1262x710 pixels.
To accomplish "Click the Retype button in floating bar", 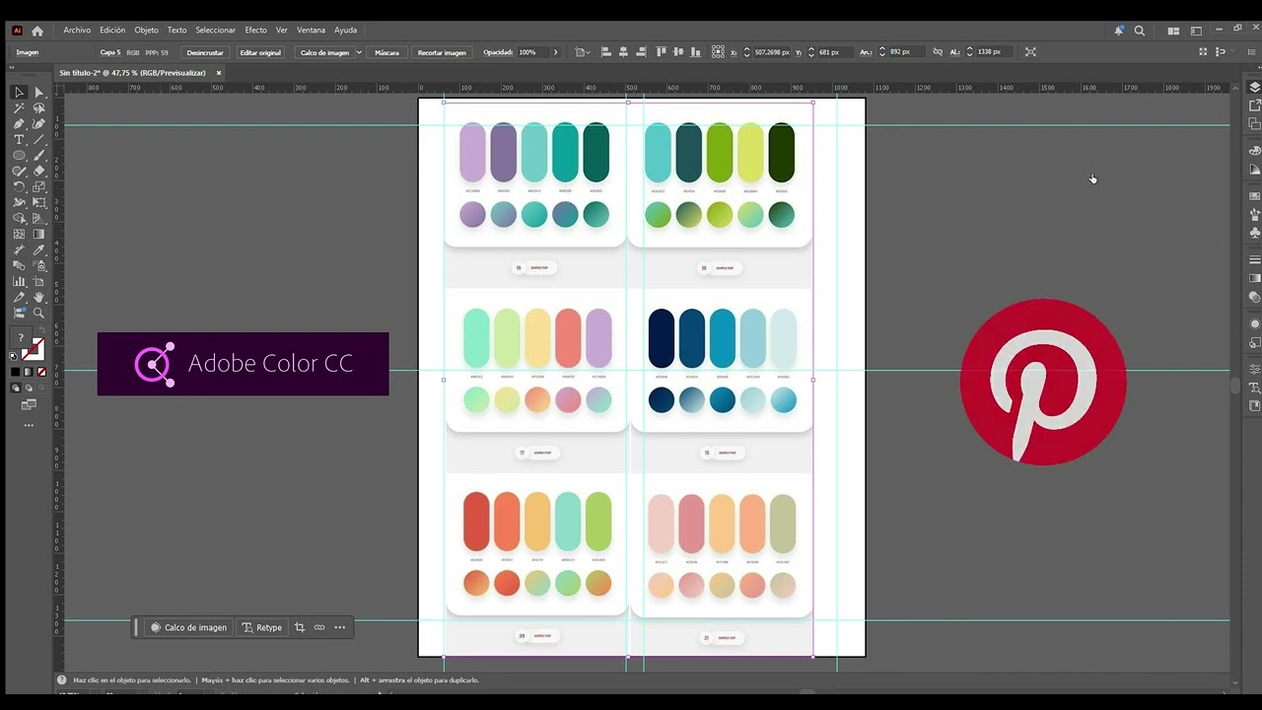I will click(262, 627).
